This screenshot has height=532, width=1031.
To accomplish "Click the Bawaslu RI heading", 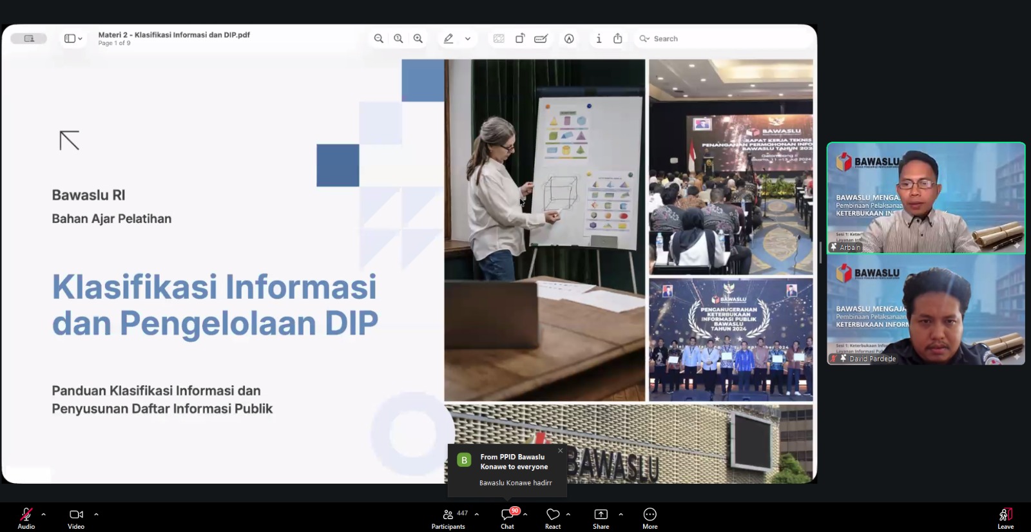I will pyautogui.click(x=88, y=195).
